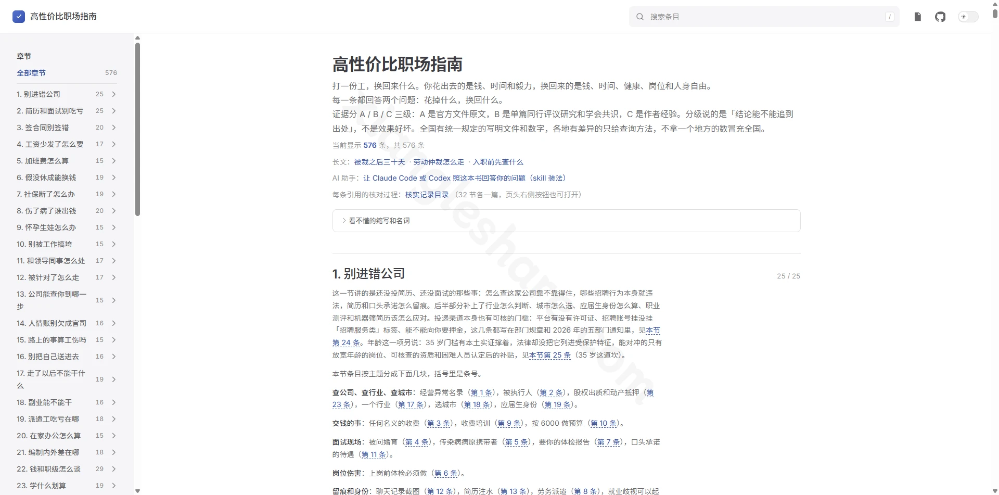Expand the 看不懂的缩写和名词 disclosure box
The image size is (999, 495).
tap(566, 221)
